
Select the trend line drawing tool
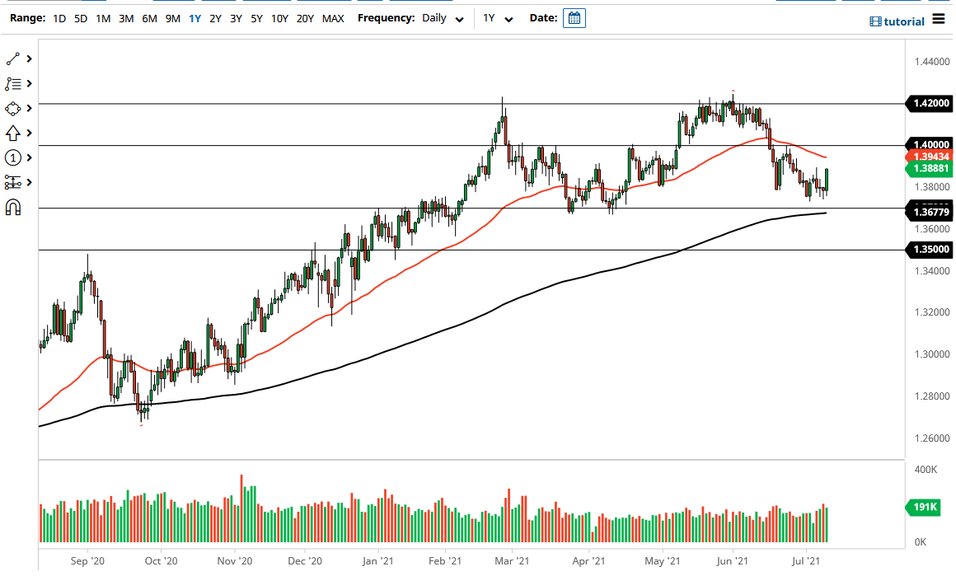13,59
